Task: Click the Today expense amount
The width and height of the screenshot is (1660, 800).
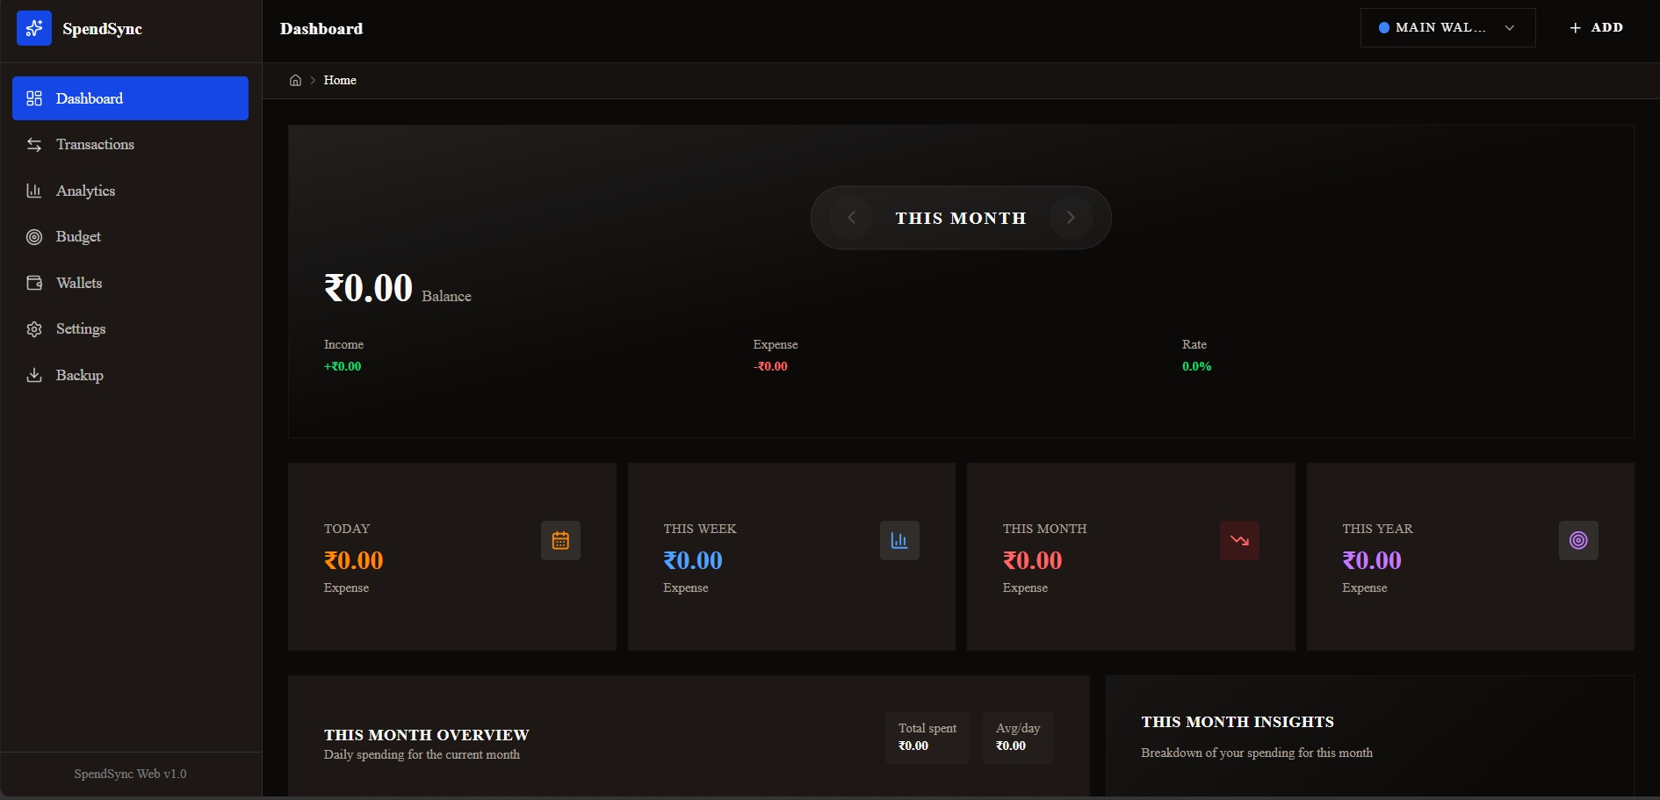Action: [x=354, y=560]
